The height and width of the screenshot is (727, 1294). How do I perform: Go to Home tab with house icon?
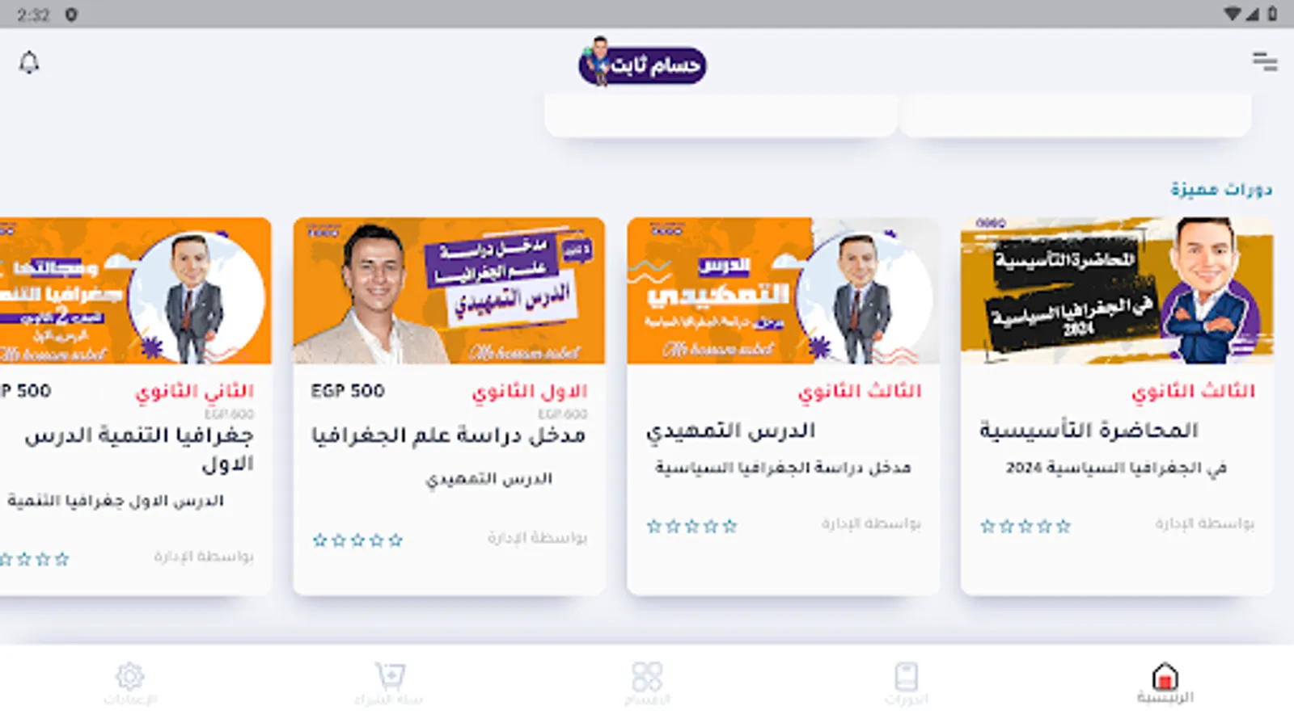coord(1165,683)
